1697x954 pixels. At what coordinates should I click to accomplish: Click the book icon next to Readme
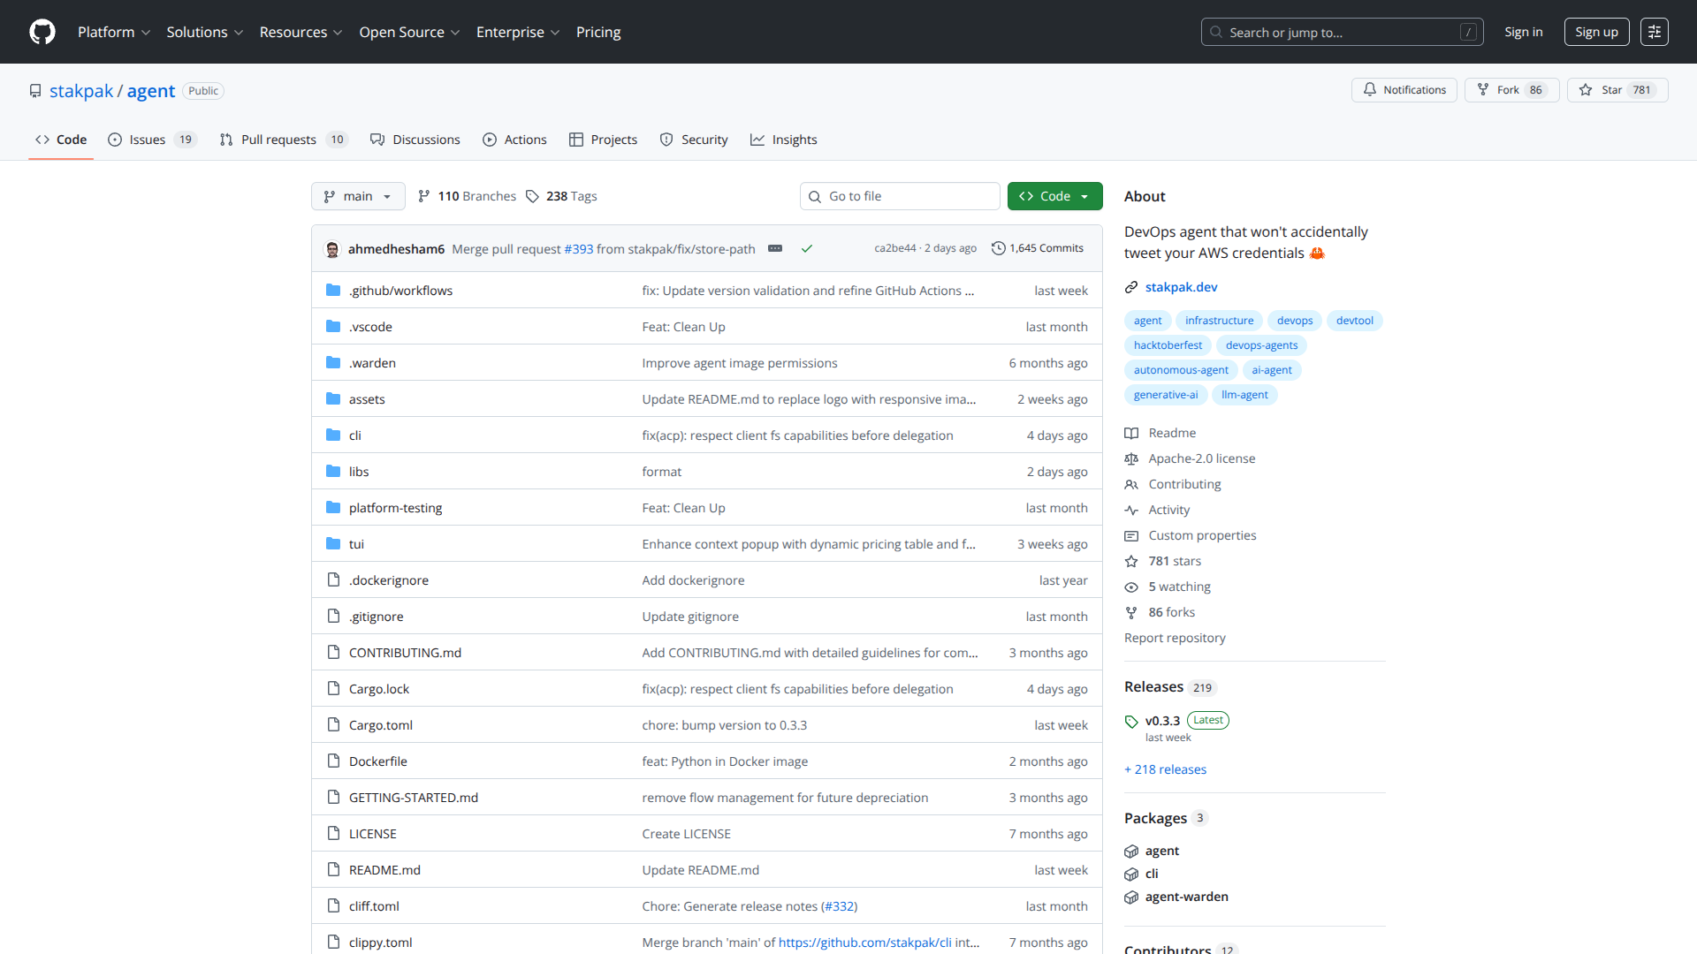(1131, 433)
